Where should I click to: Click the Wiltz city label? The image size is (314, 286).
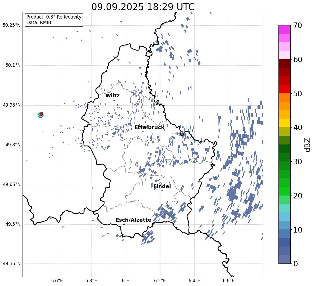[x=112, y=96]
